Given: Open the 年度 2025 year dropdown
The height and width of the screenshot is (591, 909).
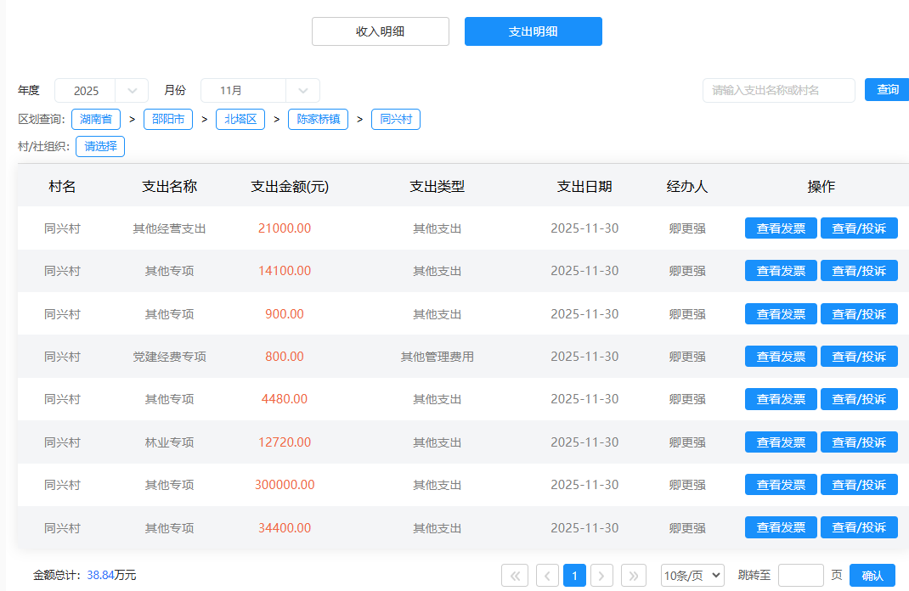Looking at the screenshot, I should click(101, 91).
